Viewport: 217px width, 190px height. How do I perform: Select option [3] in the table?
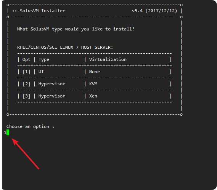pos(26,96)
